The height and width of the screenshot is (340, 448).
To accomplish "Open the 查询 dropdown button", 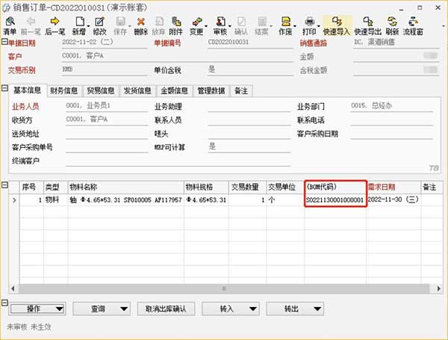I will pos(102,309).
